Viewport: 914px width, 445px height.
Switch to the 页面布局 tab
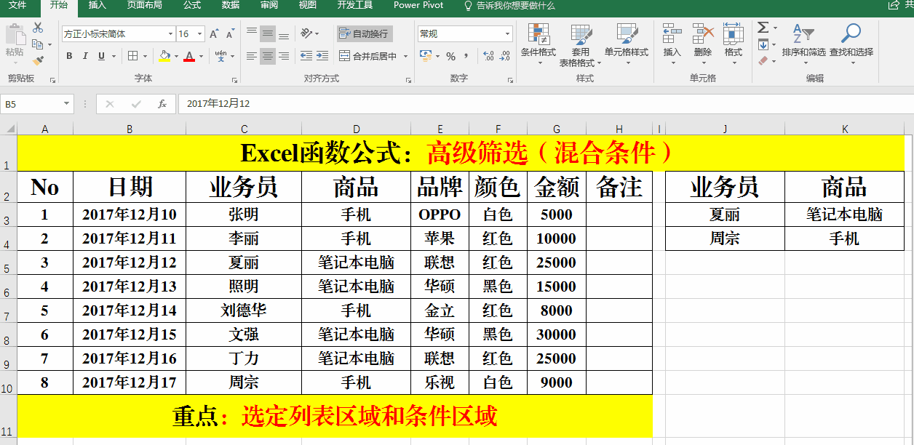[x=144, y=5]
